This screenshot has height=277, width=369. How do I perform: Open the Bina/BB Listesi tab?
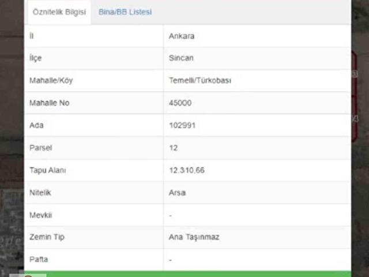125,12
